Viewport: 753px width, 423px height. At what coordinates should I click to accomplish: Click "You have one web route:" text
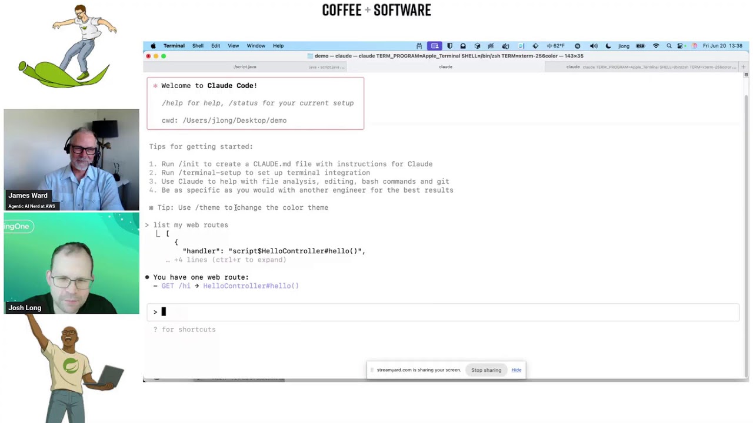(201, 277)
